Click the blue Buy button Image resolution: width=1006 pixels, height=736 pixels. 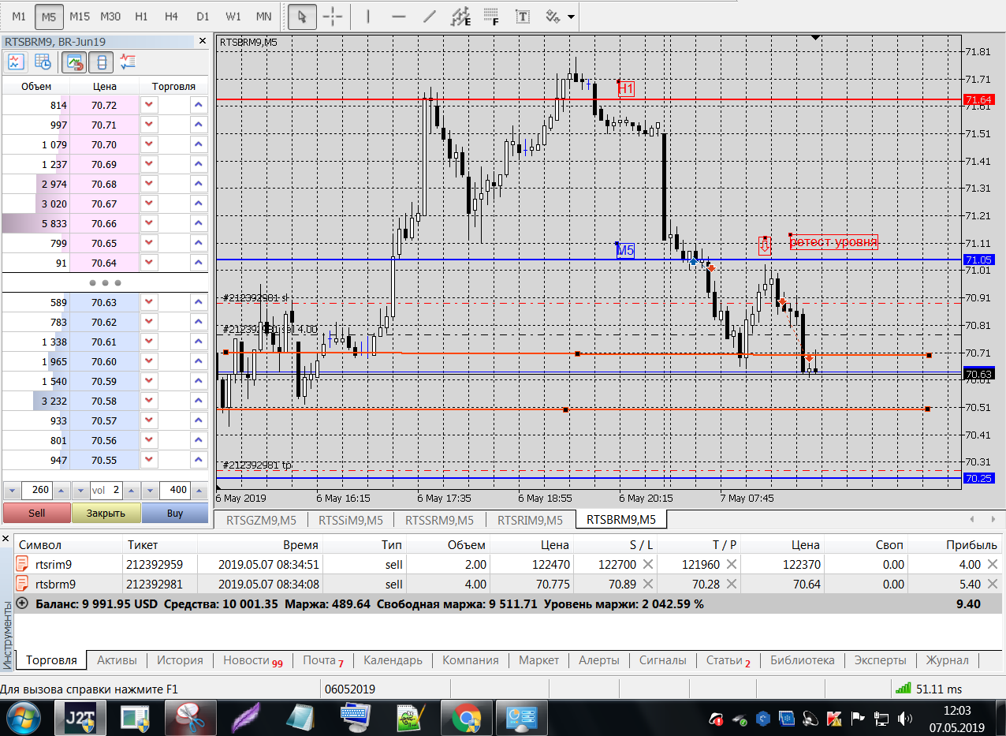pos(175,513)
